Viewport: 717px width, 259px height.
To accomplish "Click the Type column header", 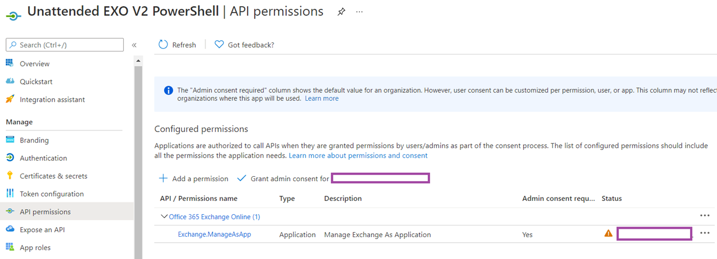I will point(287,199).
